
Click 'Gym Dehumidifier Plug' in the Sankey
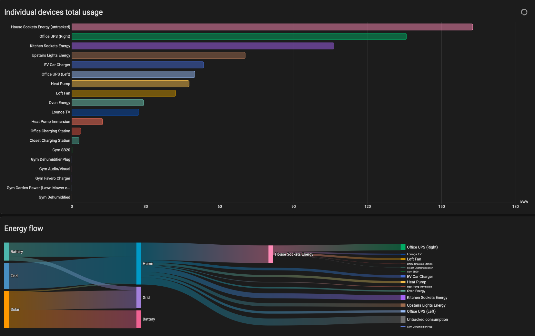[x=419, y=327]
